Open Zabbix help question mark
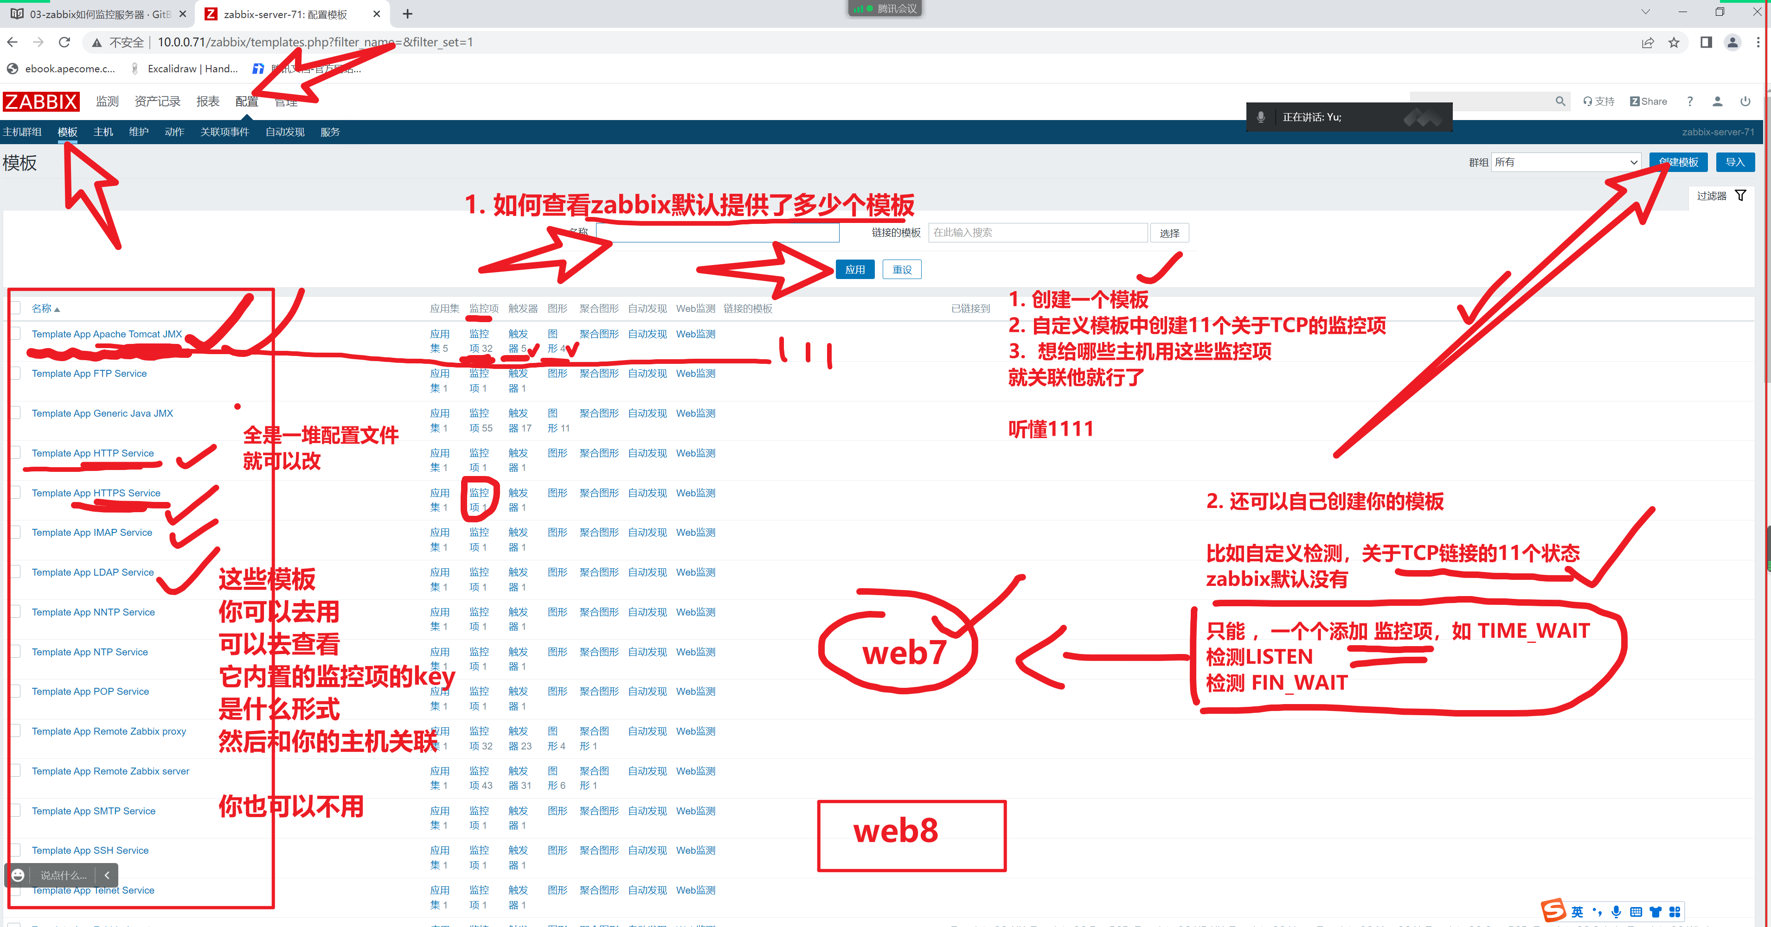This screenshot has width=1771, height=927. [x=1690, y=102]
